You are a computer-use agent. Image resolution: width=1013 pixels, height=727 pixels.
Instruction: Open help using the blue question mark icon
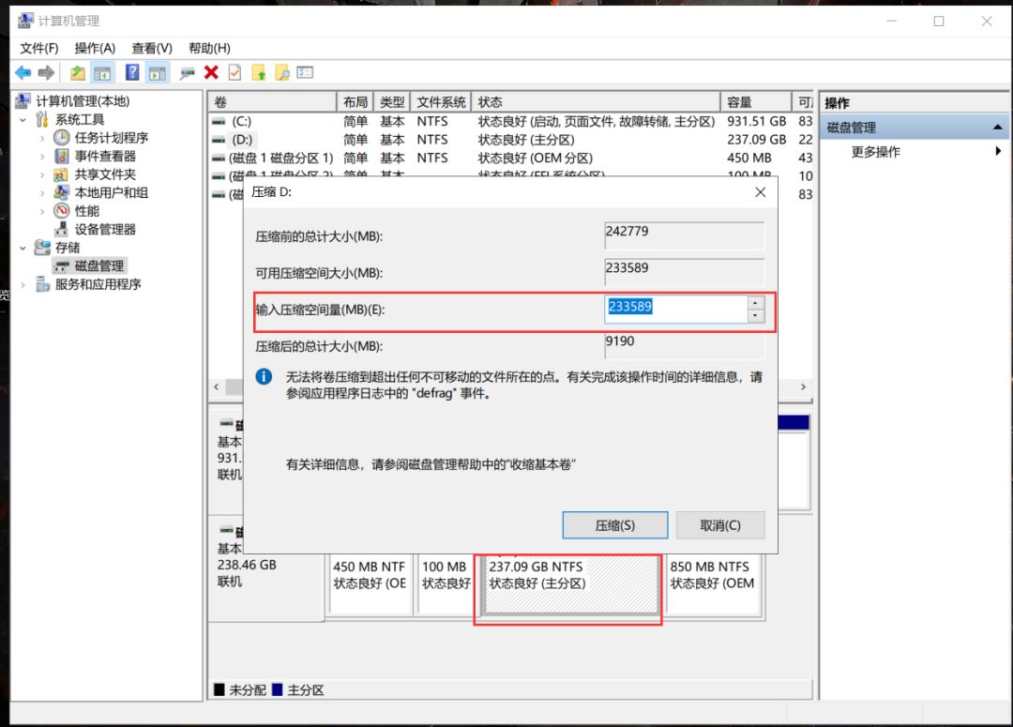[131, 73]
